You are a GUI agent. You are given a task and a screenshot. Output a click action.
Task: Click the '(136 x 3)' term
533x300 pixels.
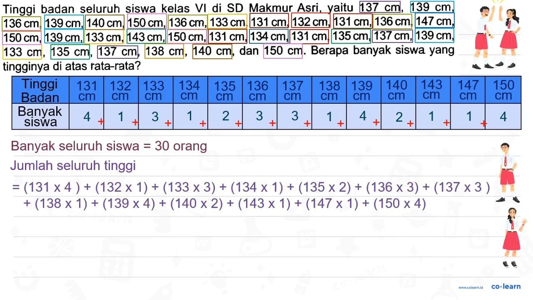click(392, 187)
